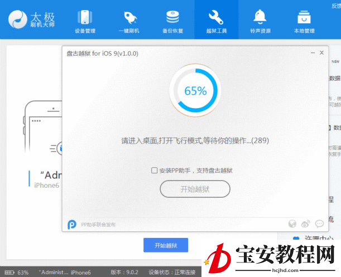Click dialog title 盘古越狱 for iOS 9(v1.0.0)
This screenshot has width=341, height=277.
103,54
